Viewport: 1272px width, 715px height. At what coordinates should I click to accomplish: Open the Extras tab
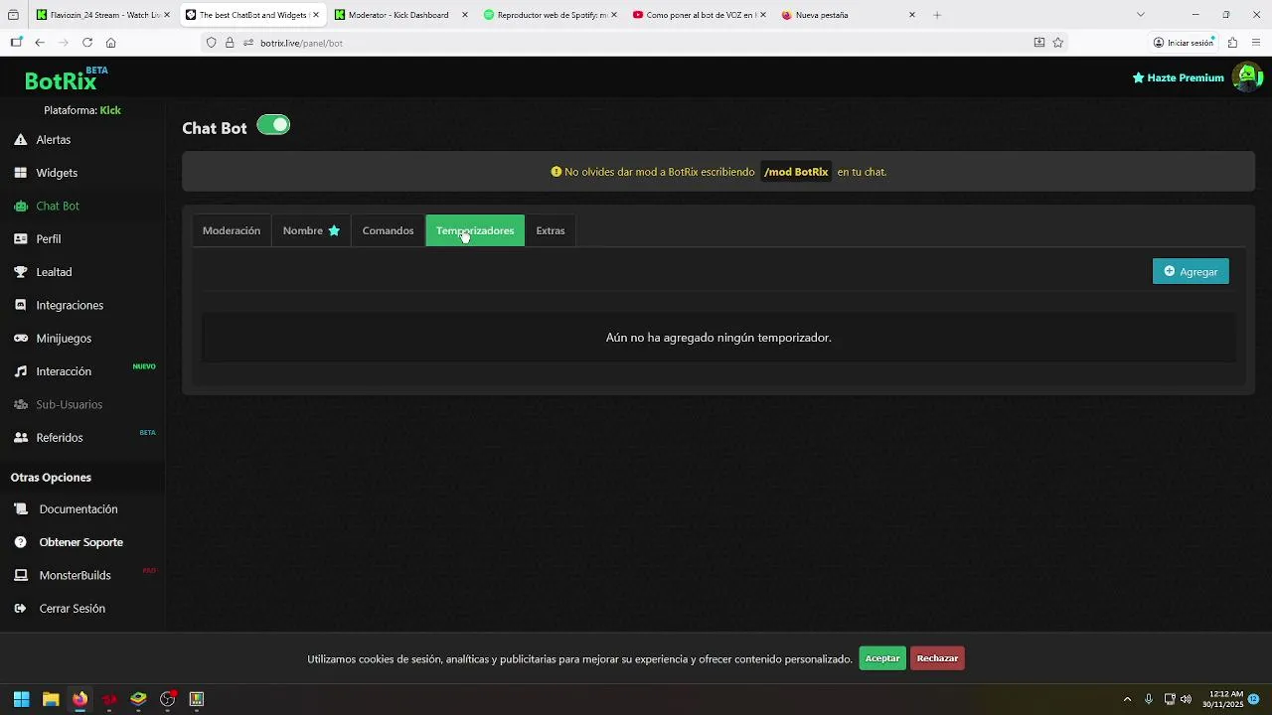(551, 230)
